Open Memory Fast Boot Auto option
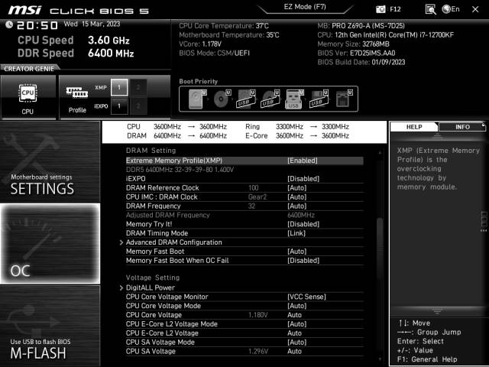The width and height of the screenshot is (489, 367). coord(297,252)
